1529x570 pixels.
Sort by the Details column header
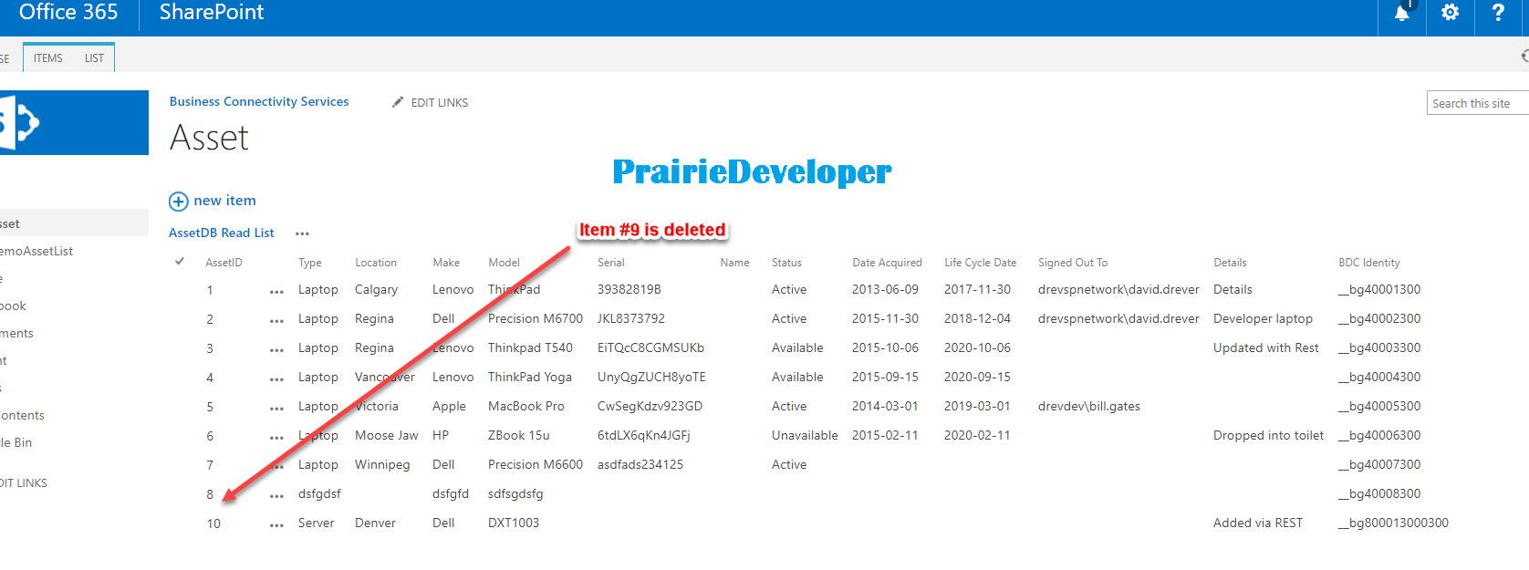coord(1230,263)
